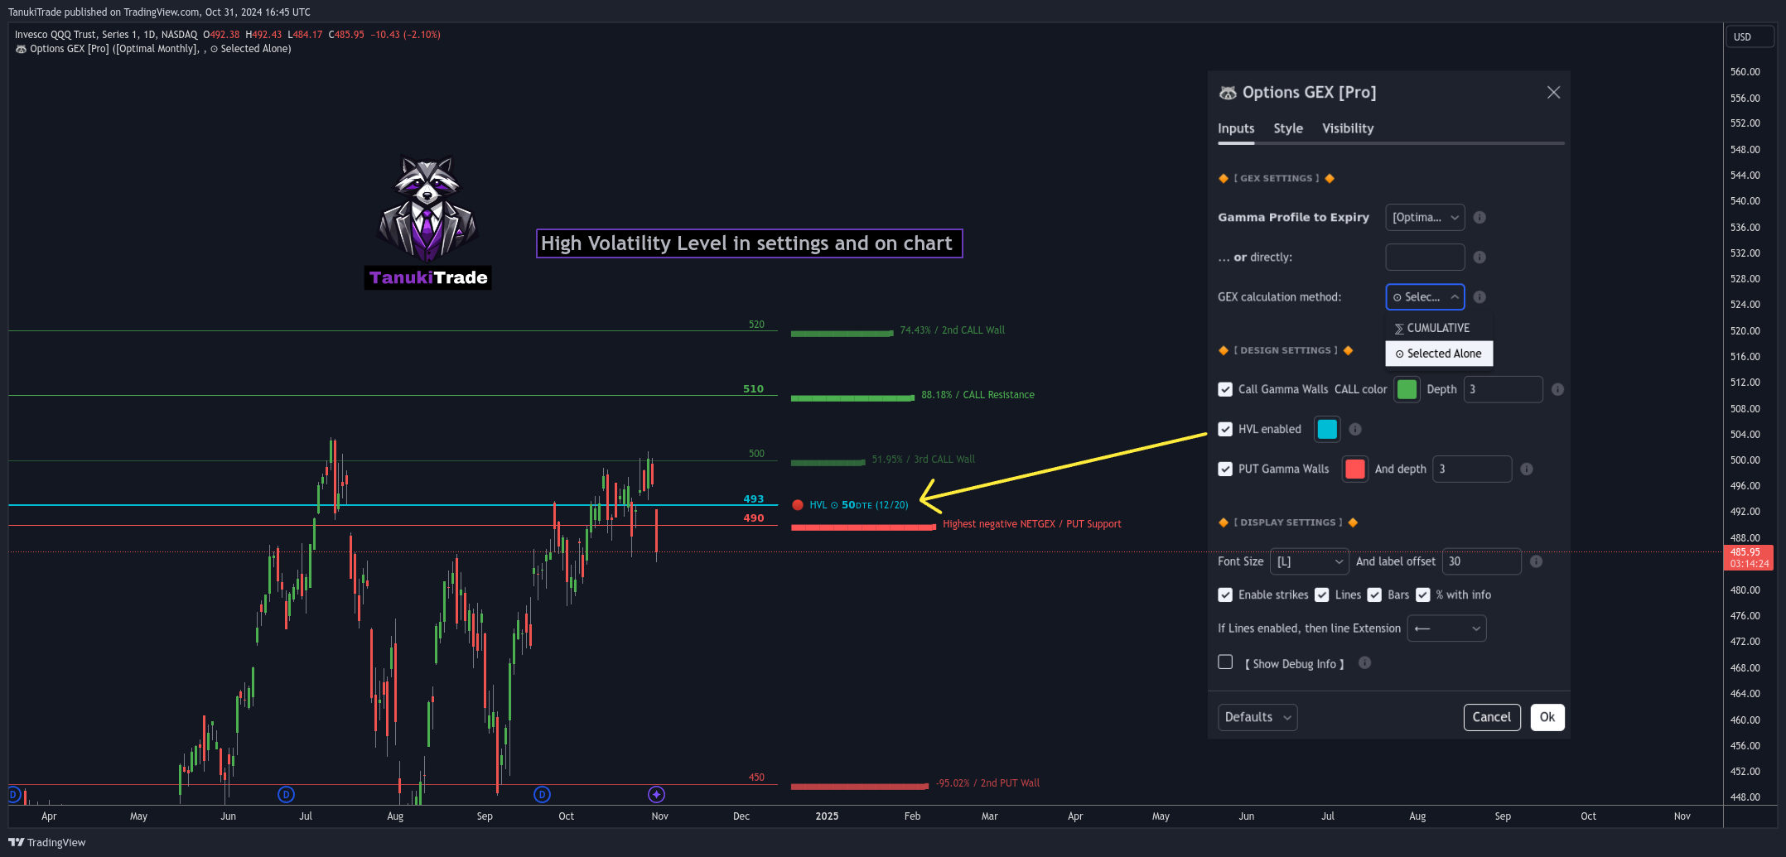The height and width of the screenshot is (857, 1786).
Task: Click the current price tag 485.95
Action: (1749, 558)
